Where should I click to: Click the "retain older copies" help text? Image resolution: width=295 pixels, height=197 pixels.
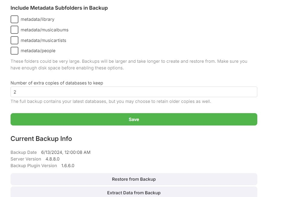coord(111,101)
